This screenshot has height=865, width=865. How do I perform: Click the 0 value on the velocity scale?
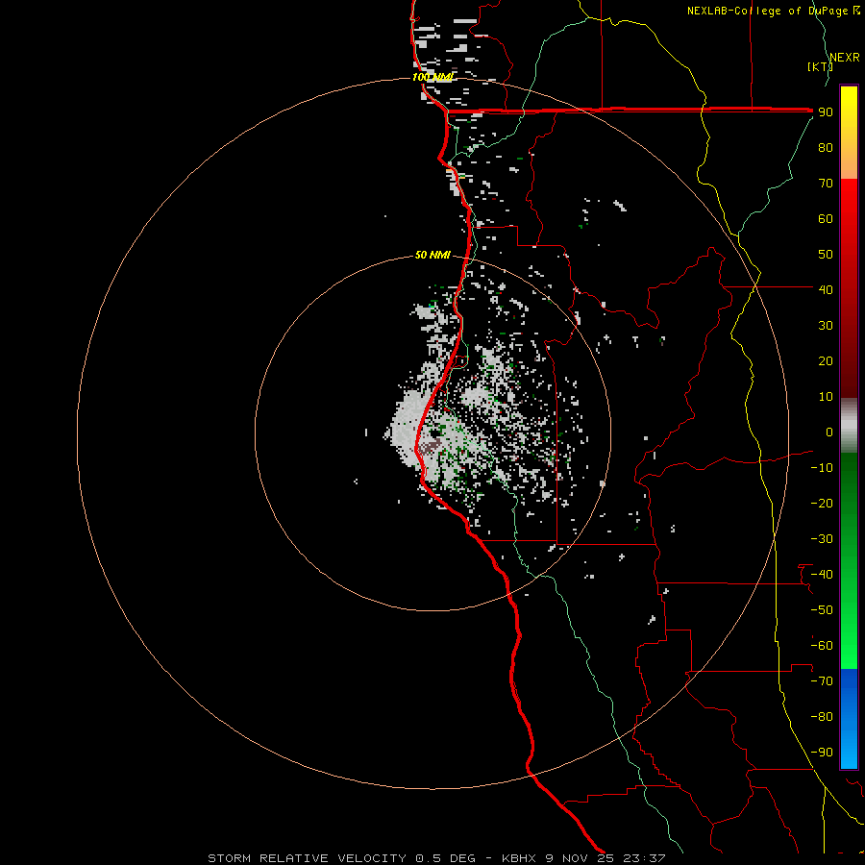829,432
